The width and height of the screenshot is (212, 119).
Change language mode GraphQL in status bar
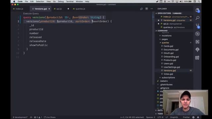(174, 117)
